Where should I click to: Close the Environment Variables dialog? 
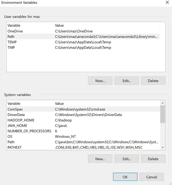point(167,2)
